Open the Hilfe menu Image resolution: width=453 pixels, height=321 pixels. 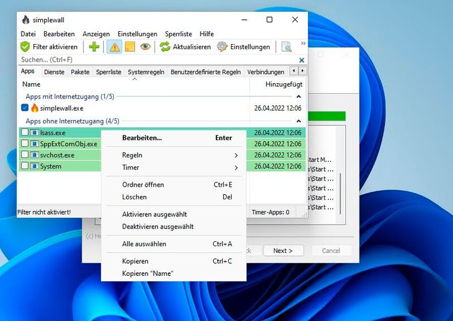(x=207, y=34)
